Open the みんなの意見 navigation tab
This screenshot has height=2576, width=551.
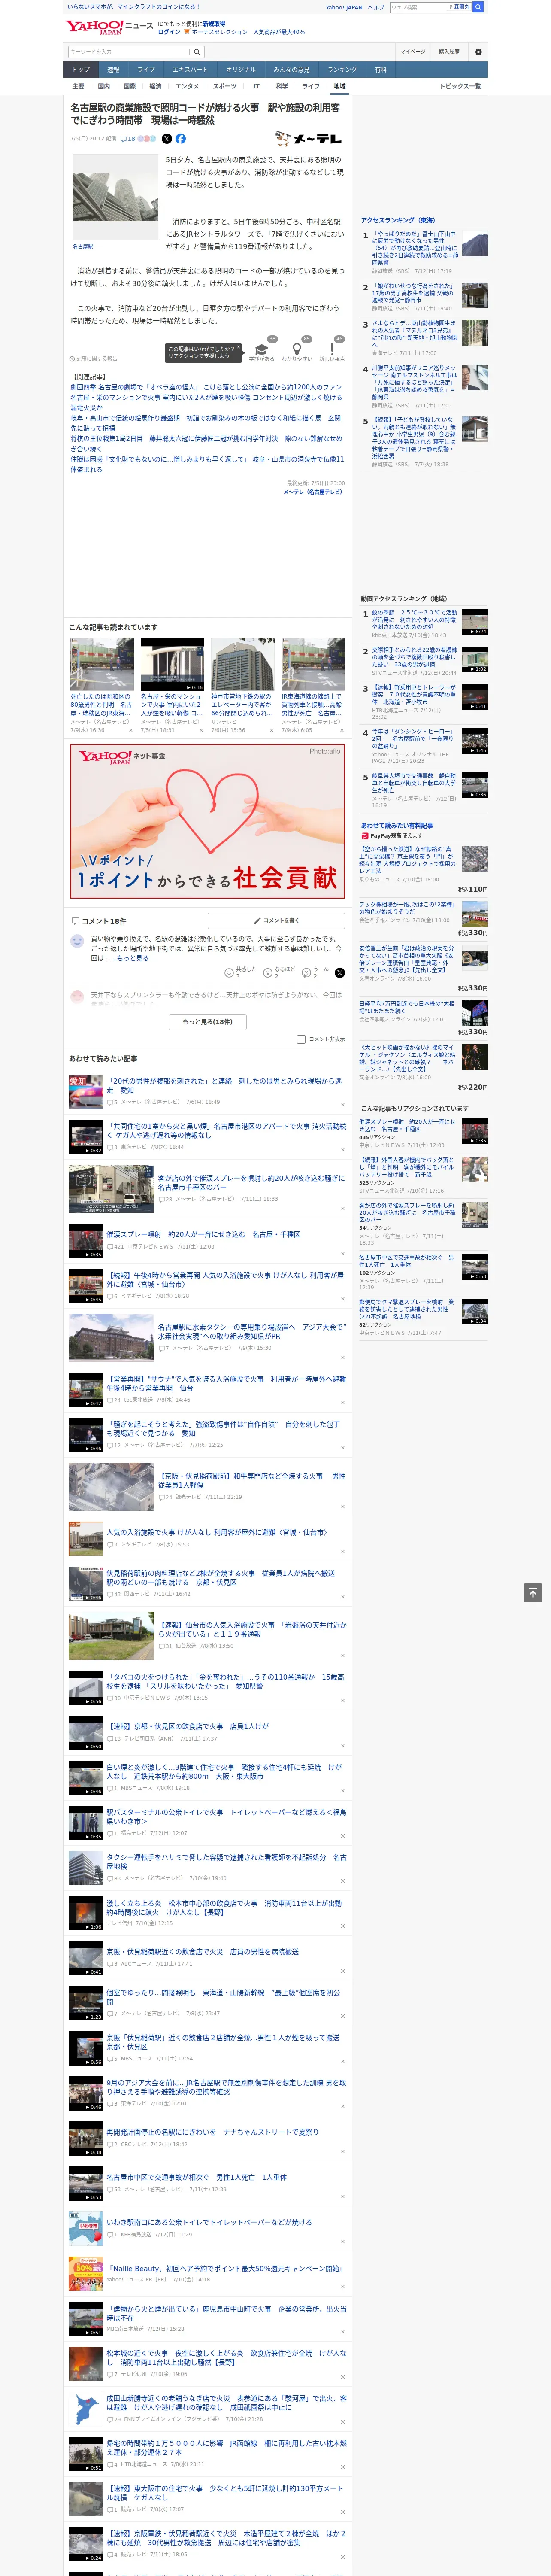pos(291,70)
